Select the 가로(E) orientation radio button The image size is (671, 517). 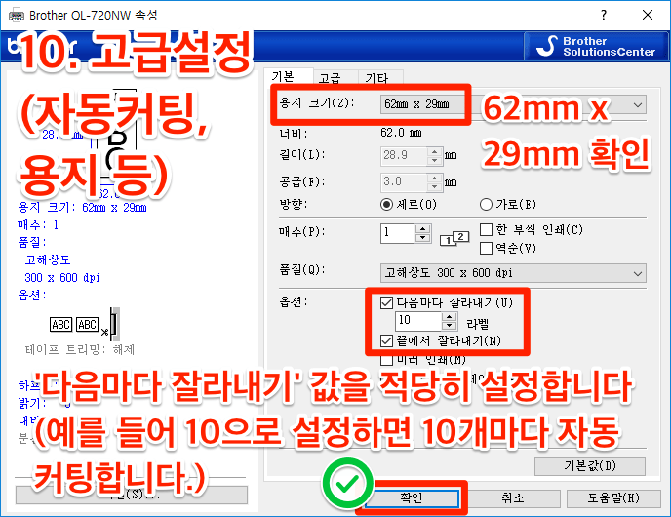(486, 205)
